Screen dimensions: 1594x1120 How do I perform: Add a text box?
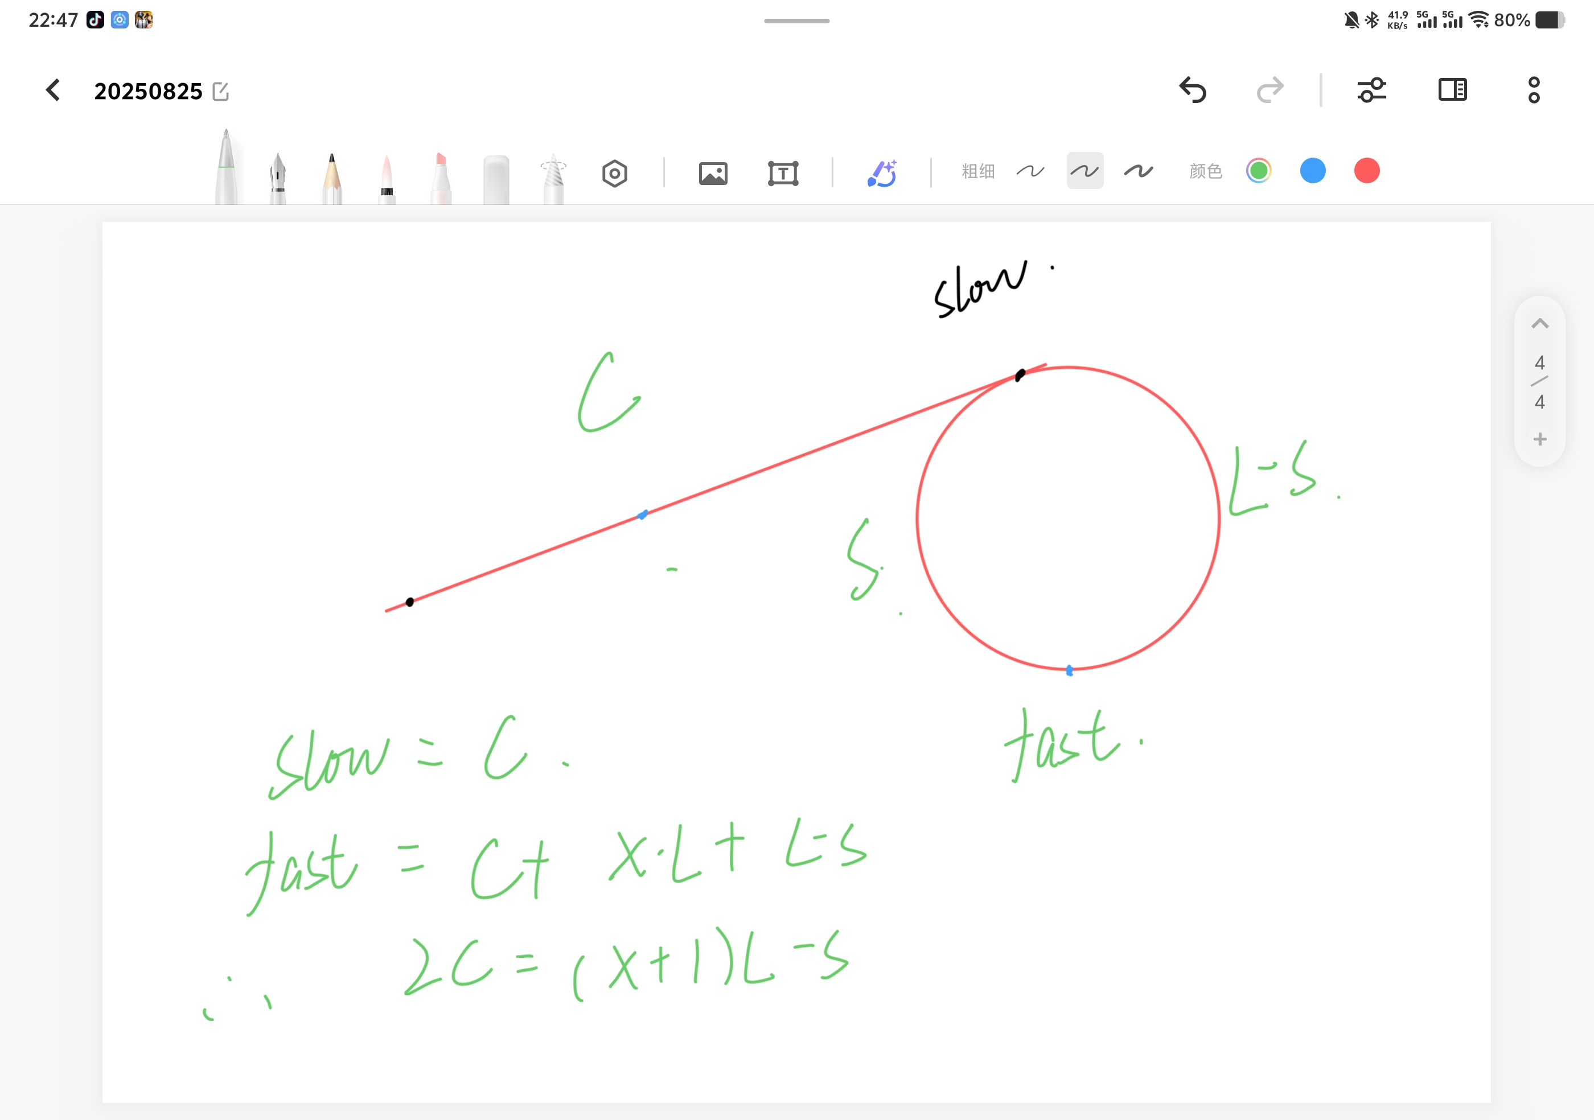(782, 174)
